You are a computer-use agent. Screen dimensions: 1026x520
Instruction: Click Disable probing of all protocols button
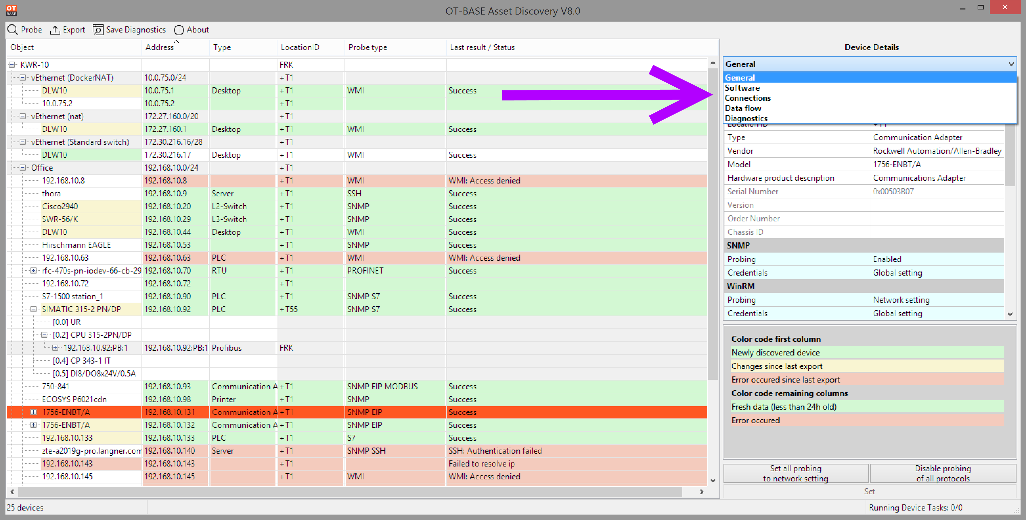point(943,473)
